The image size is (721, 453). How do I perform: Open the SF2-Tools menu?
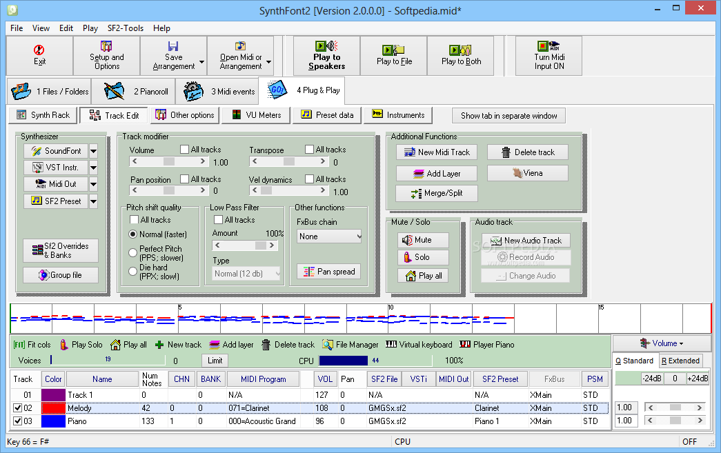[125, 28]
